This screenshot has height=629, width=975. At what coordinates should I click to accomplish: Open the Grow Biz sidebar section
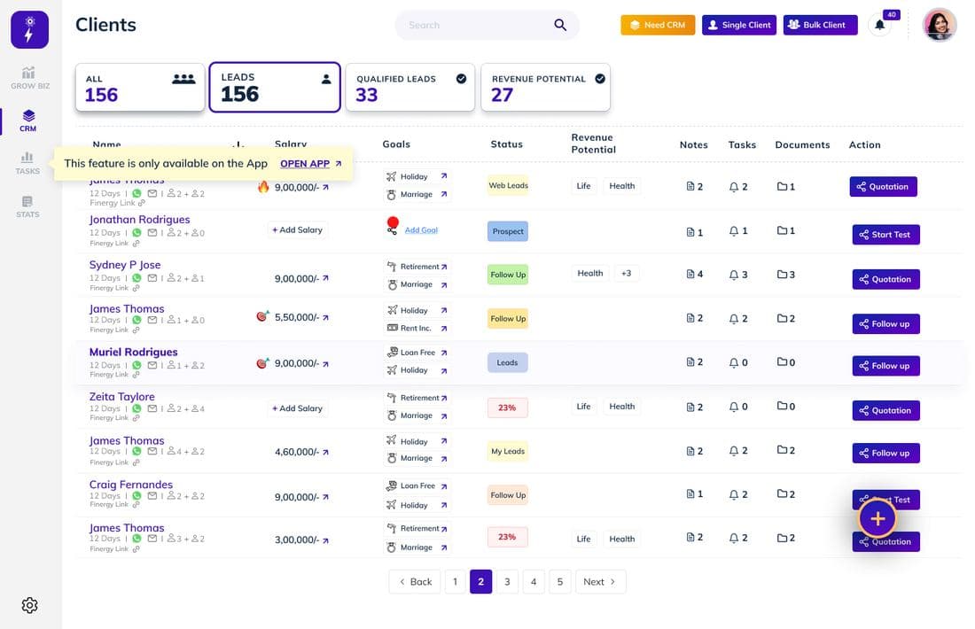coord(29,78)
